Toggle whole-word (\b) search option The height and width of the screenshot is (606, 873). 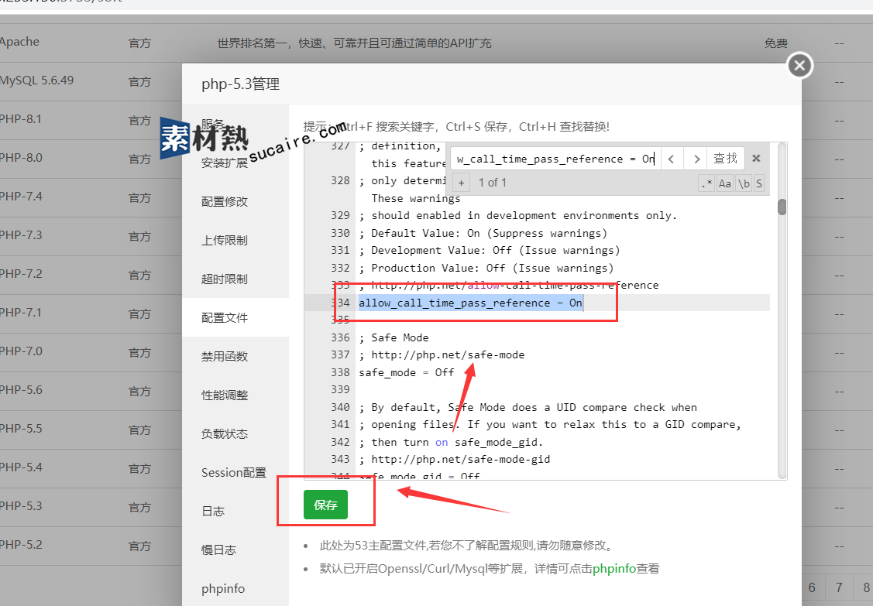pos(744,183)
